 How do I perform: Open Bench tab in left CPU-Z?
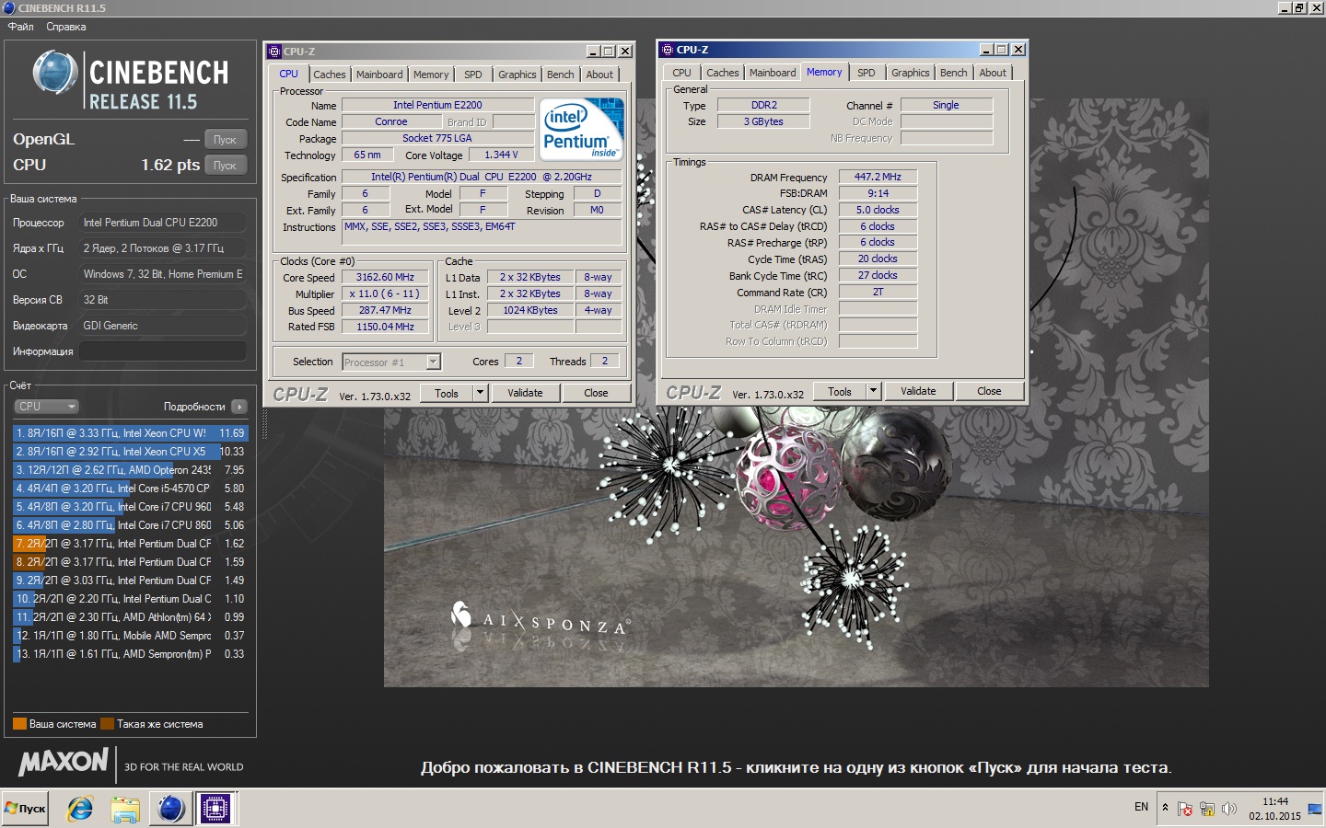560,75
